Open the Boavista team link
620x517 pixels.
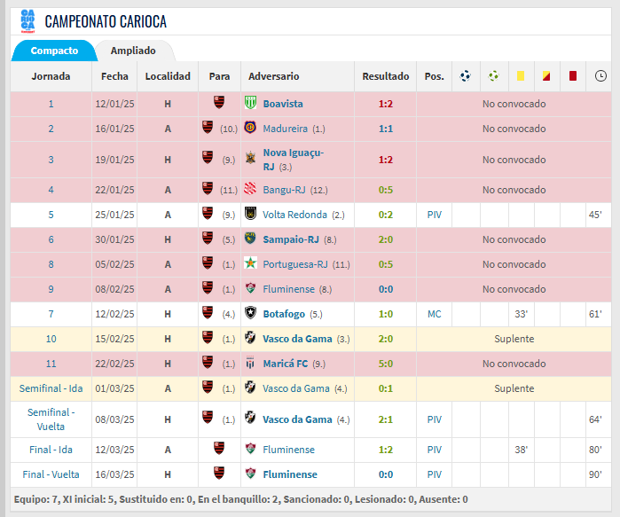pos(283,104)
